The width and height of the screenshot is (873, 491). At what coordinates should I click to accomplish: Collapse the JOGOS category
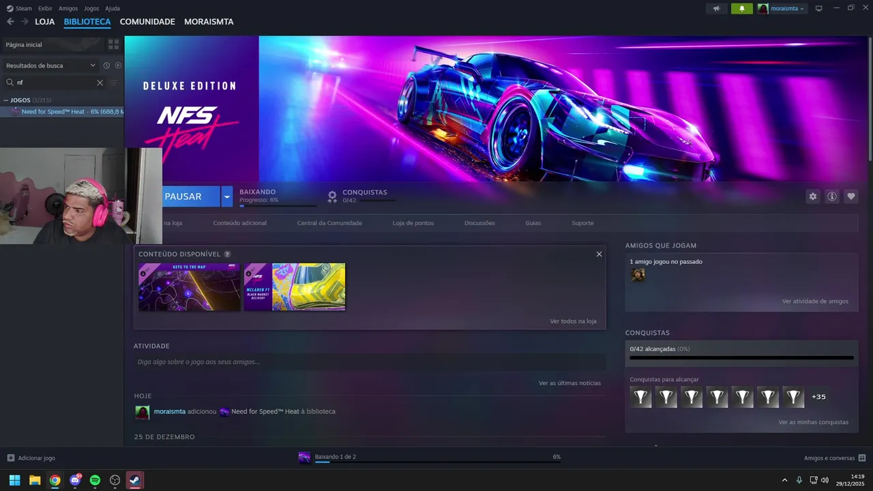(6, 100)
